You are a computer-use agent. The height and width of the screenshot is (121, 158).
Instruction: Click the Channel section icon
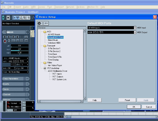(27, 95)
